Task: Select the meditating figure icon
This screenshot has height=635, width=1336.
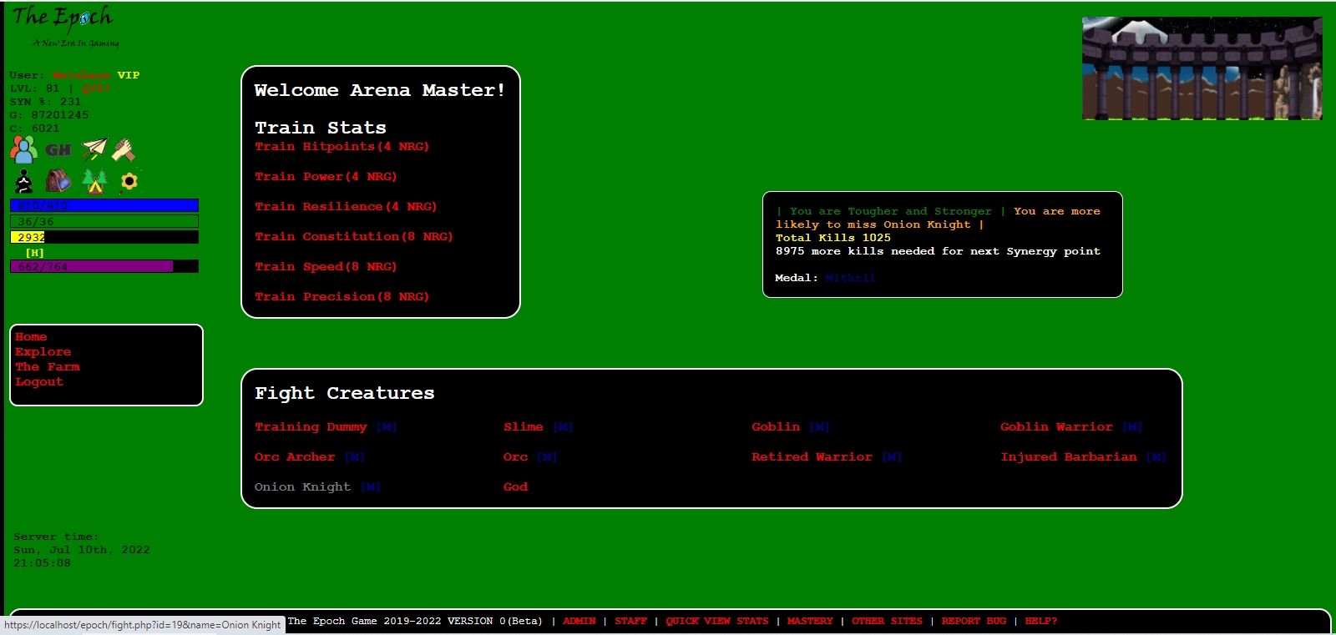Action: tap(24, 181)
